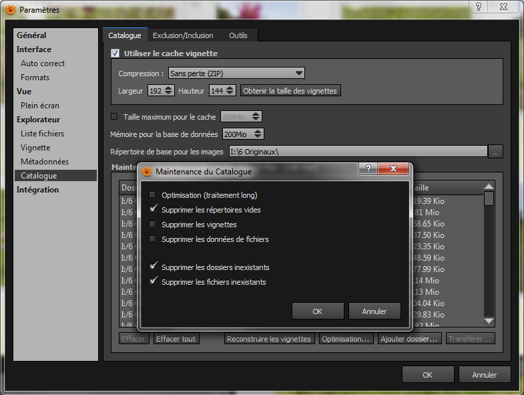This screenshot has width=524, height=395.
Task: Close the Maintenance du Catalogue dialog
Action: pos(393,168)
